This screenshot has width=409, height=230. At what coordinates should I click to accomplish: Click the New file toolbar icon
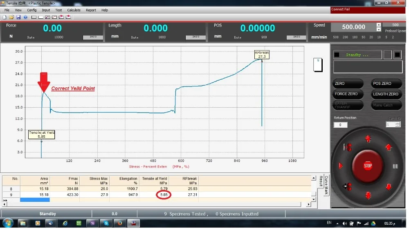5,17
